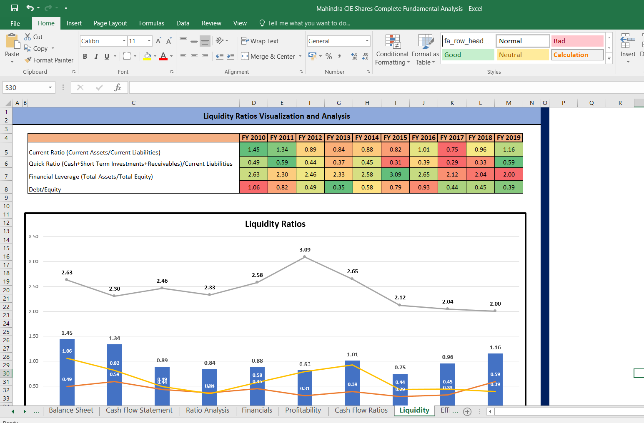Open the text Orientation tool
The width and height of the screenshot is (644, 423).
(x=222, y=40)
